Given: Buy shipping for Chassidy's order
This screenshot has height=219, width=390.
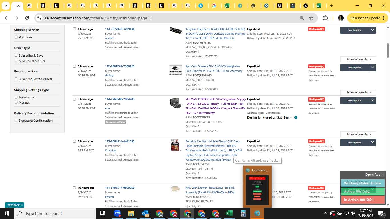Looking at the screenshot, I should click(x=354, y=143).
